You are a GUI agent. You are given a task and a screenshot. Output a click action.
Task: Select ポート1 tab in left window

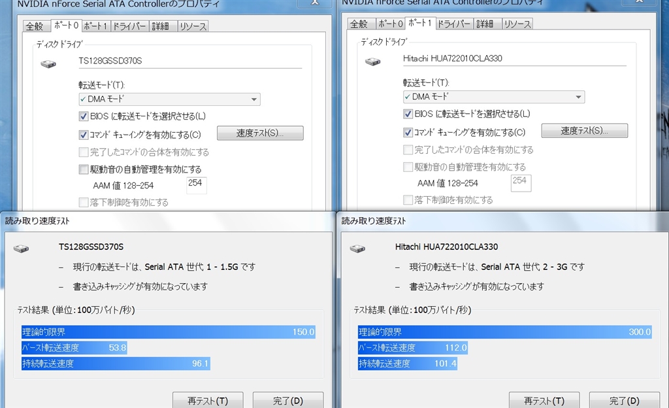point(95,26)
